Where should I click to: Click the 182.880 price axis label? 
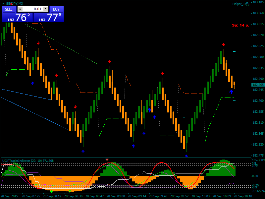click(x=258, y=57)
